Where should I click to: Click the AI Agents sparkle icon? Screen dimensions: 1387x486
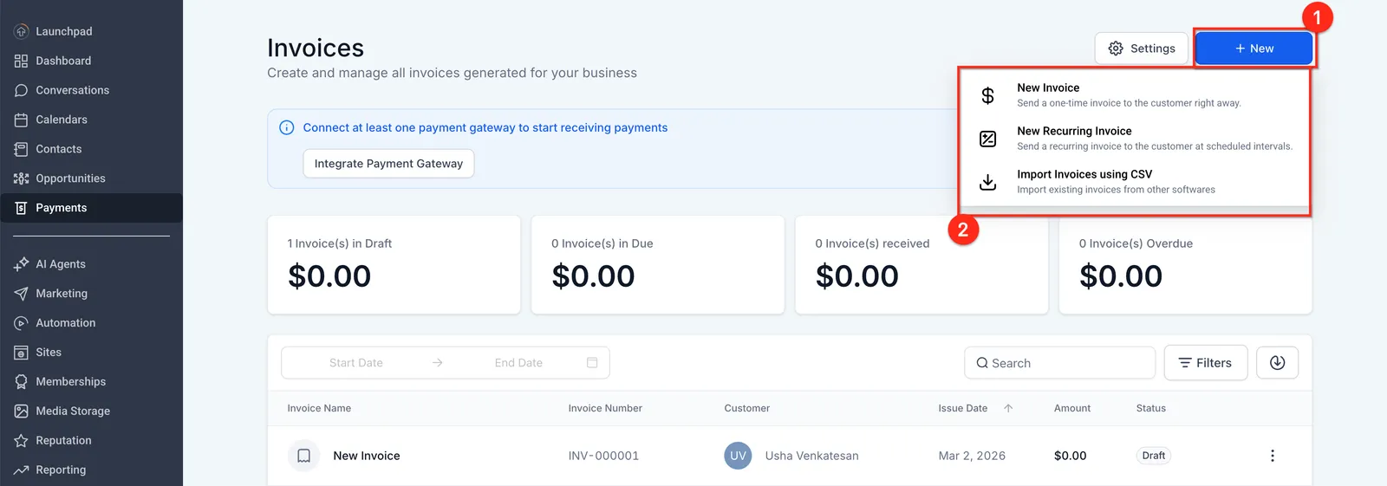[22, 264]
